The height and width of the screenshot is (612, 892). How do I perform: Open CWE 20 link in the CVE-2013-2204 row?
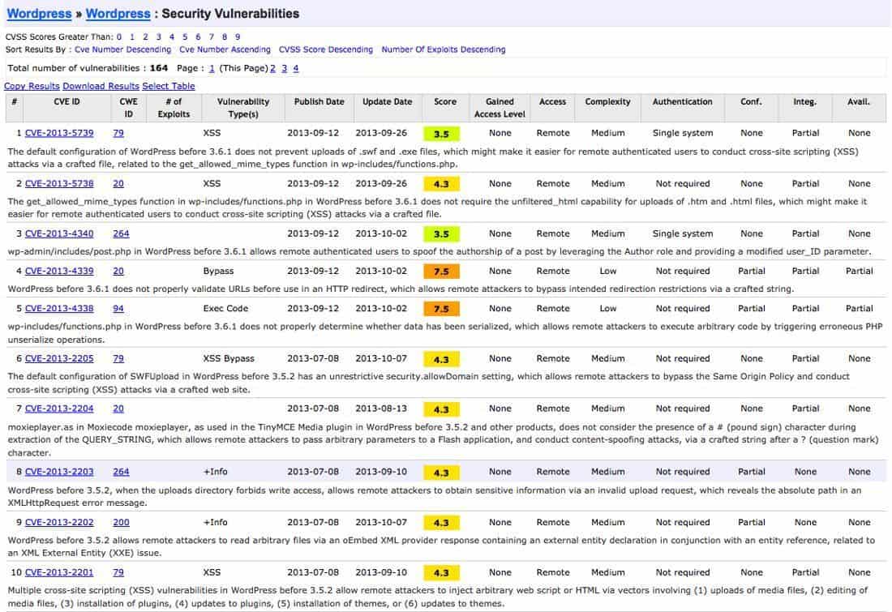tap(118, 409)
